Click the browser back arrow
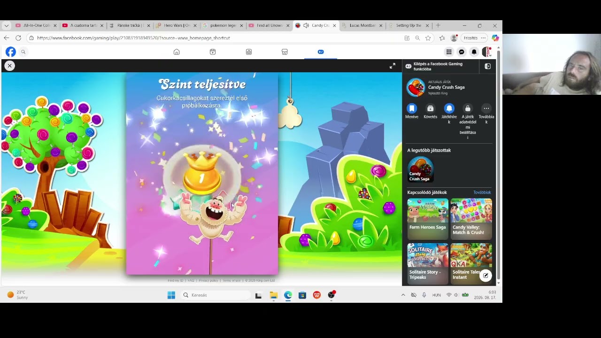 click(x=6, y=38)
